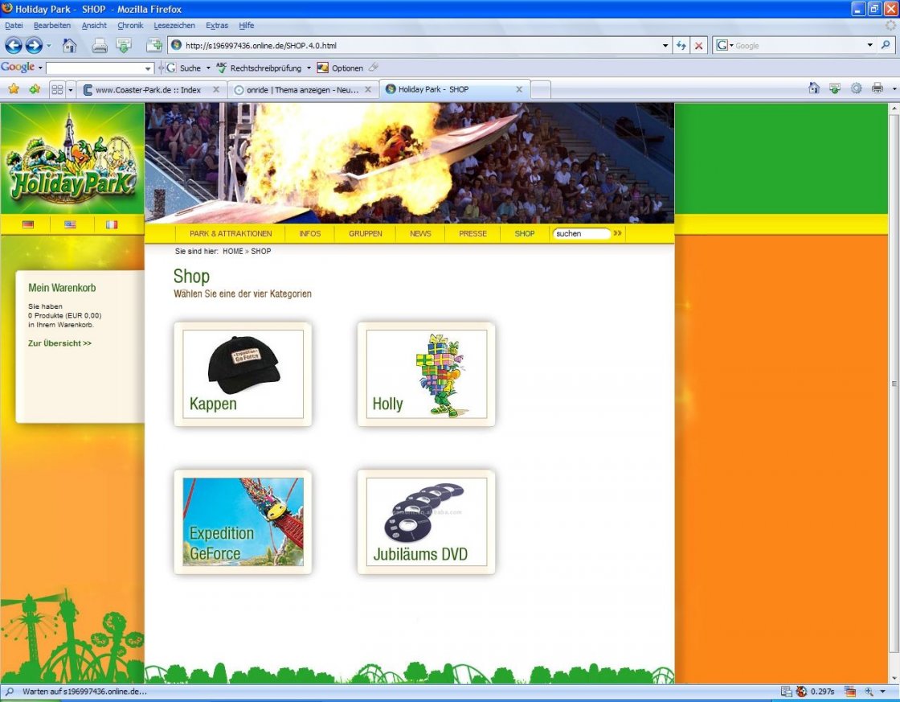This screenshot has height=702, width=900.
Task: Expand the search box history dropdown
Action: pyautogui.click(x=870, y=45)
